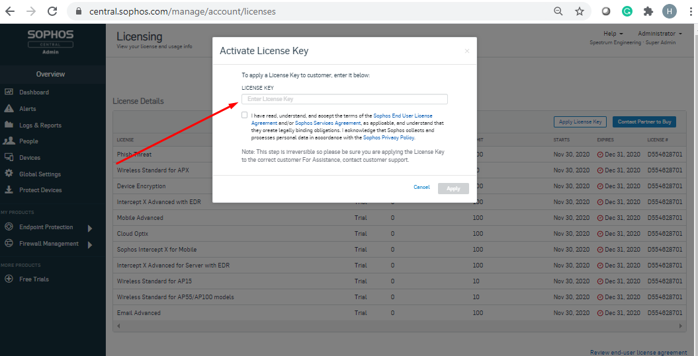
Task: Open Sophos Privacy Policy link
Action: (389, 138)
